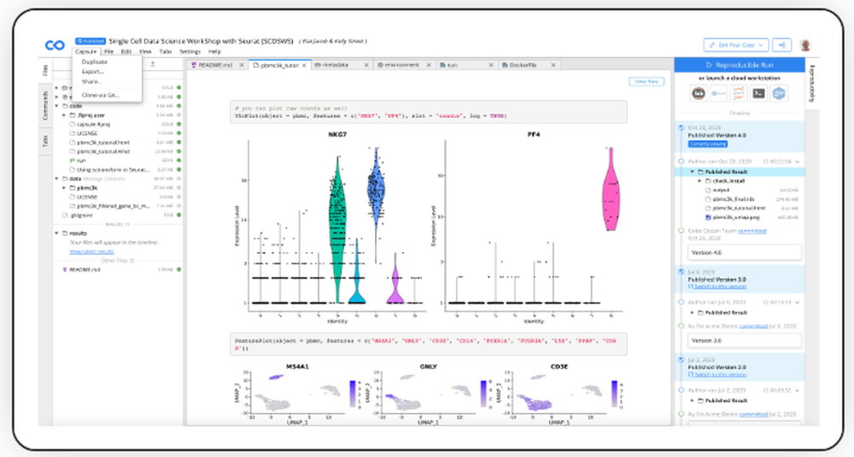Open the Help menu
Screen dimensions: 854x457
[214, 52]
